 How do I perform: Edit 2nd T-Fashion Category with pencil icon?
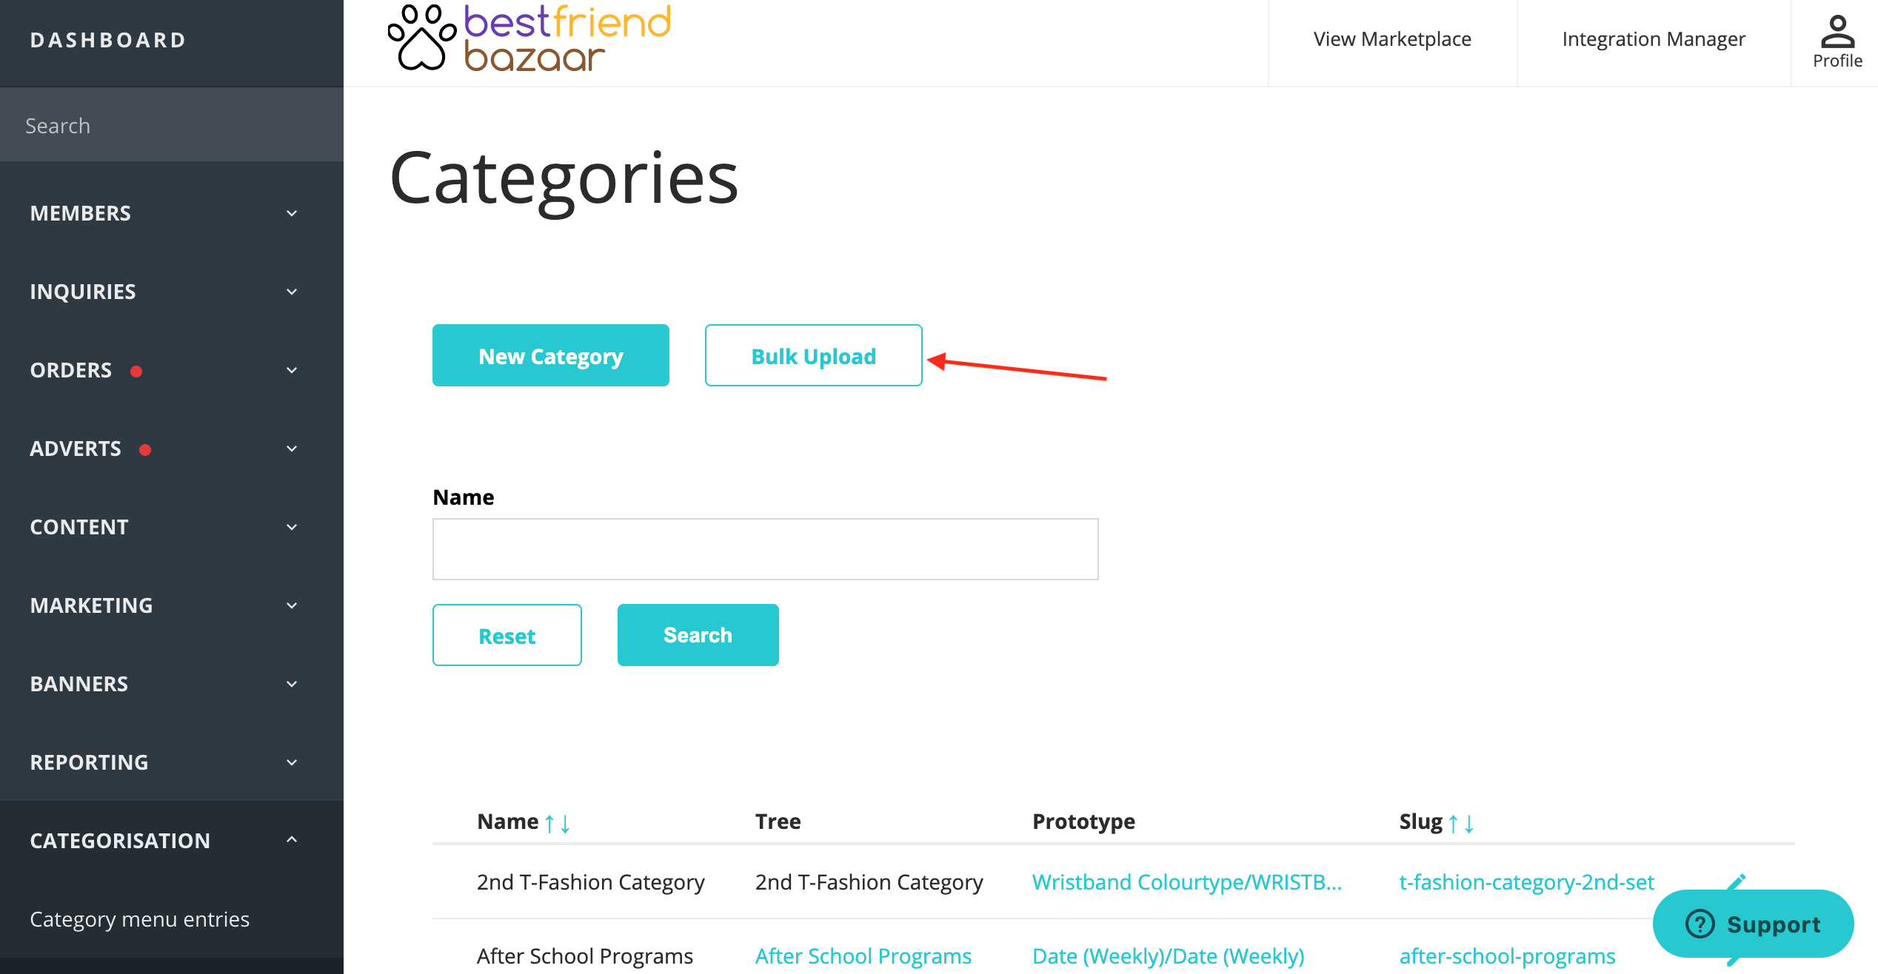[1737, 881]
